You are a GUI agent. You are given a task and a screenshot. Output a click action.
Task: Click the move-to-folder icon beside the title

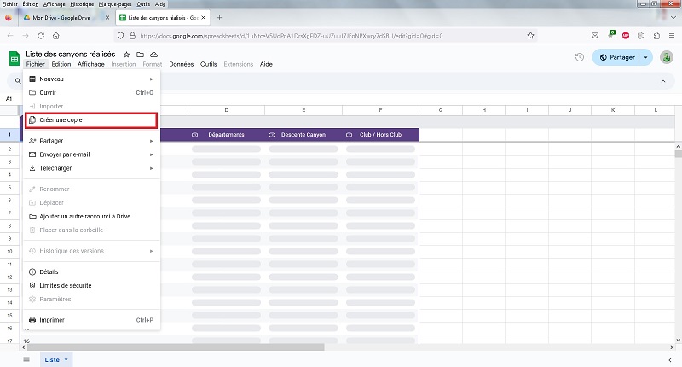point(140,55)
